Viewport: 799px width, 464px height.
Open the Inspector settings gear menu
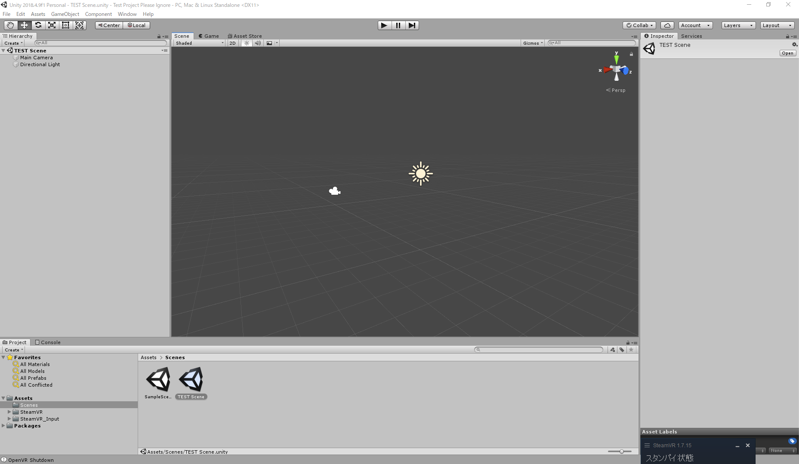tap(794, 44)
